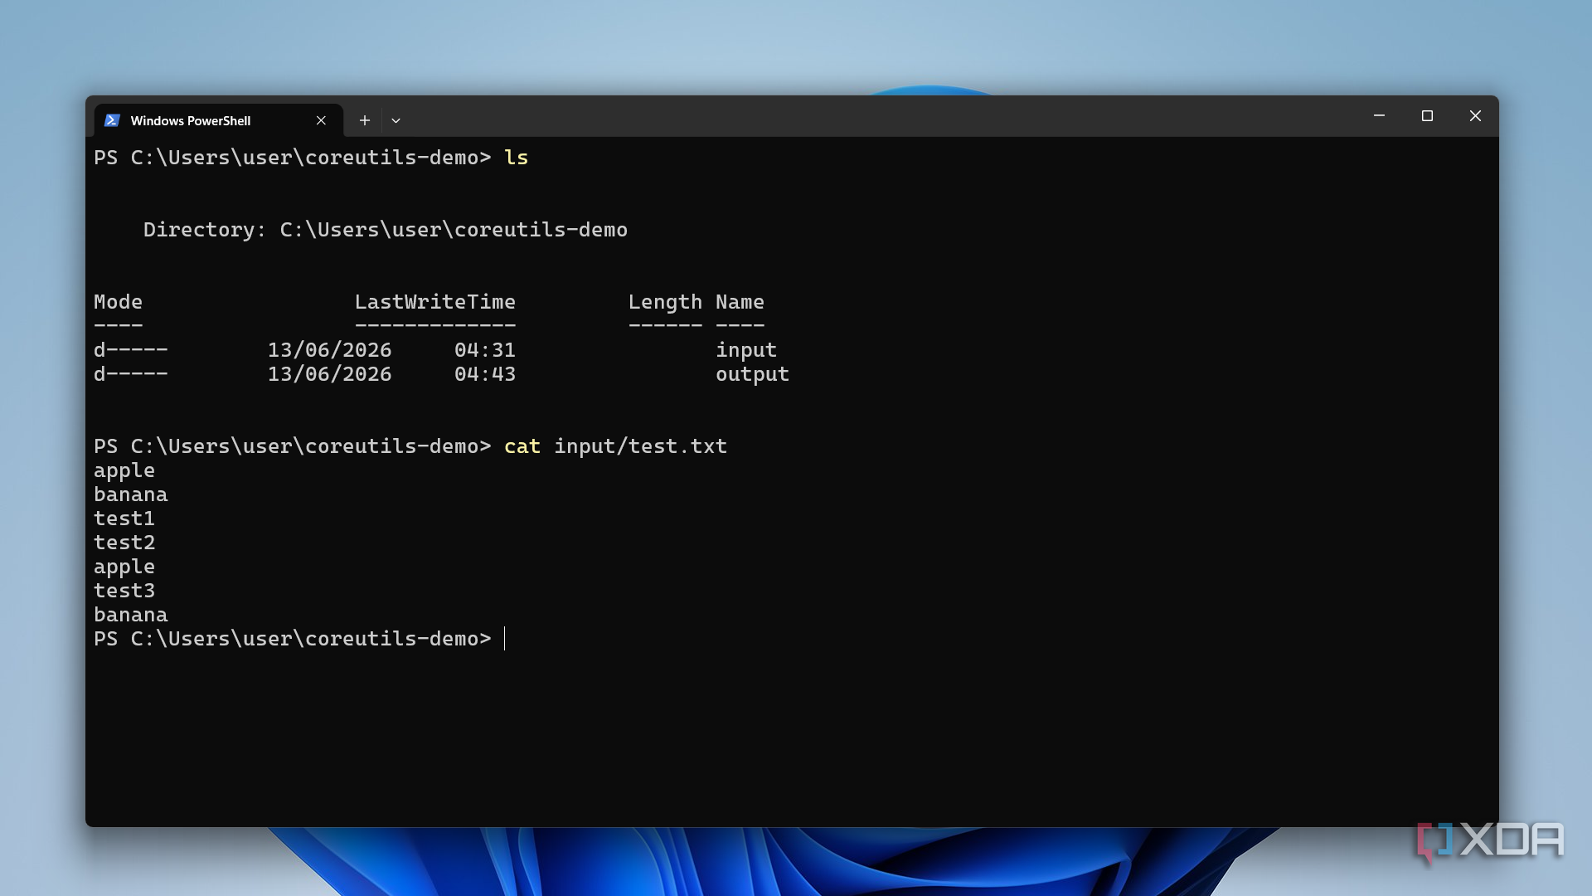Click the 'Name' column header
Viewport: 1592px width, 896px height.
tap(740, 302)
